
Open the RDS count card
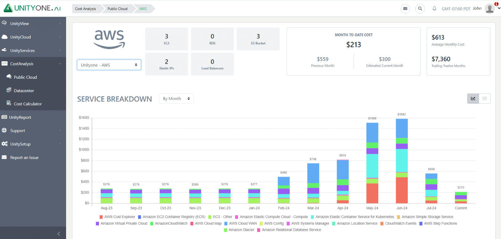[x=212, y=39]
